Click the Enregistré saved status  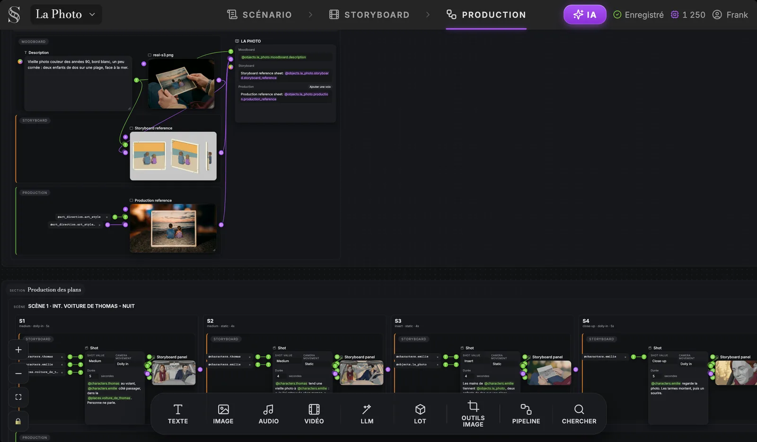click(x=638, y=15)
